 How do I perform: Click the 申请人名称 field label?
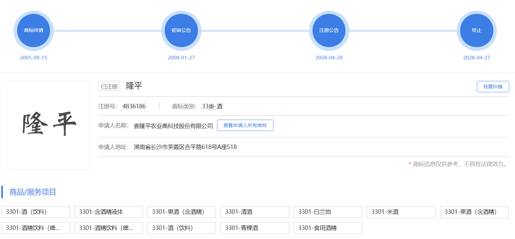(113, 125)
